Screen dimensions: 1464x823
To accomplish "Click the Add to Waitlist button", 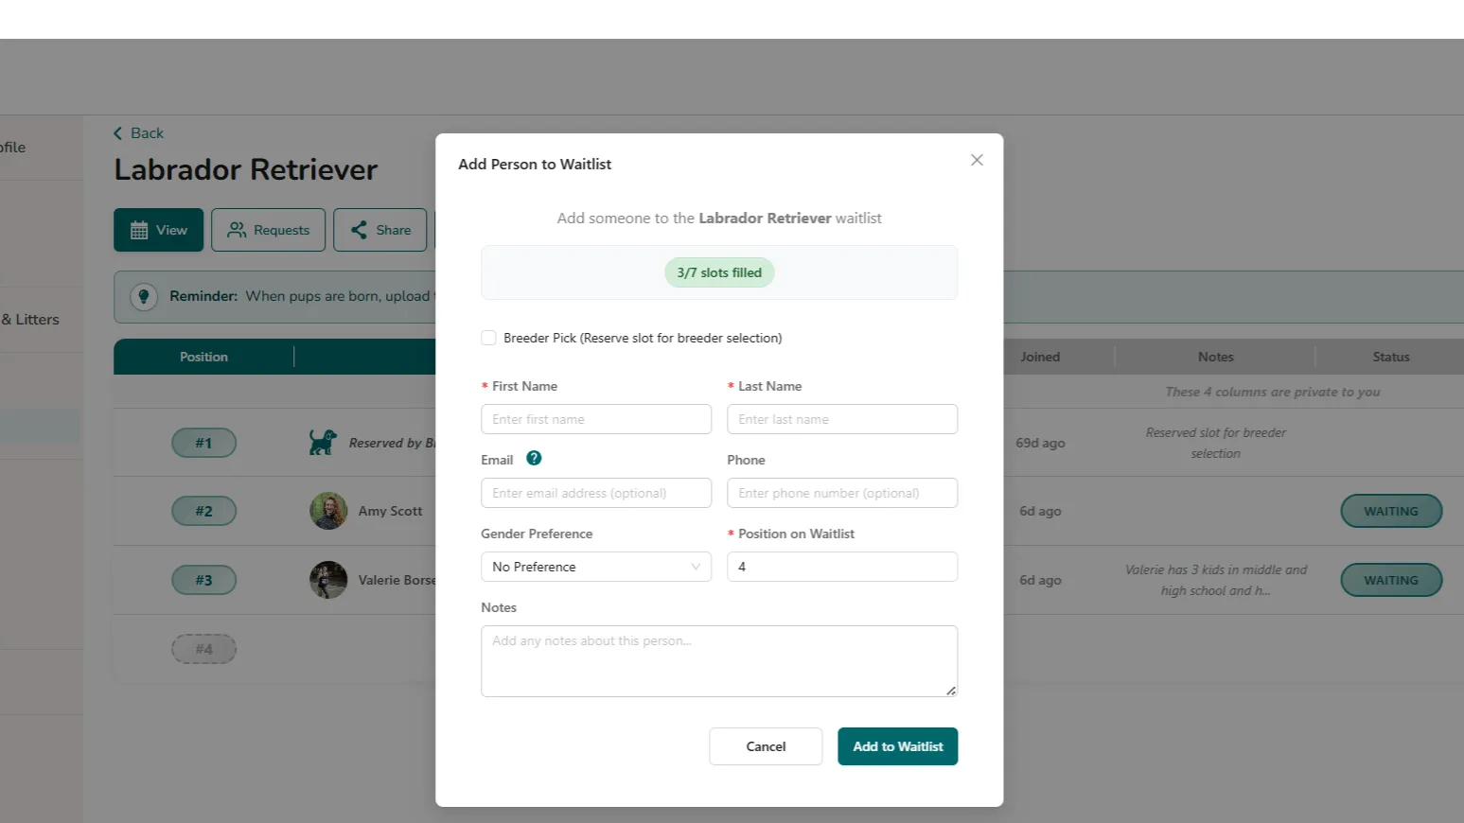I will 897,746.
